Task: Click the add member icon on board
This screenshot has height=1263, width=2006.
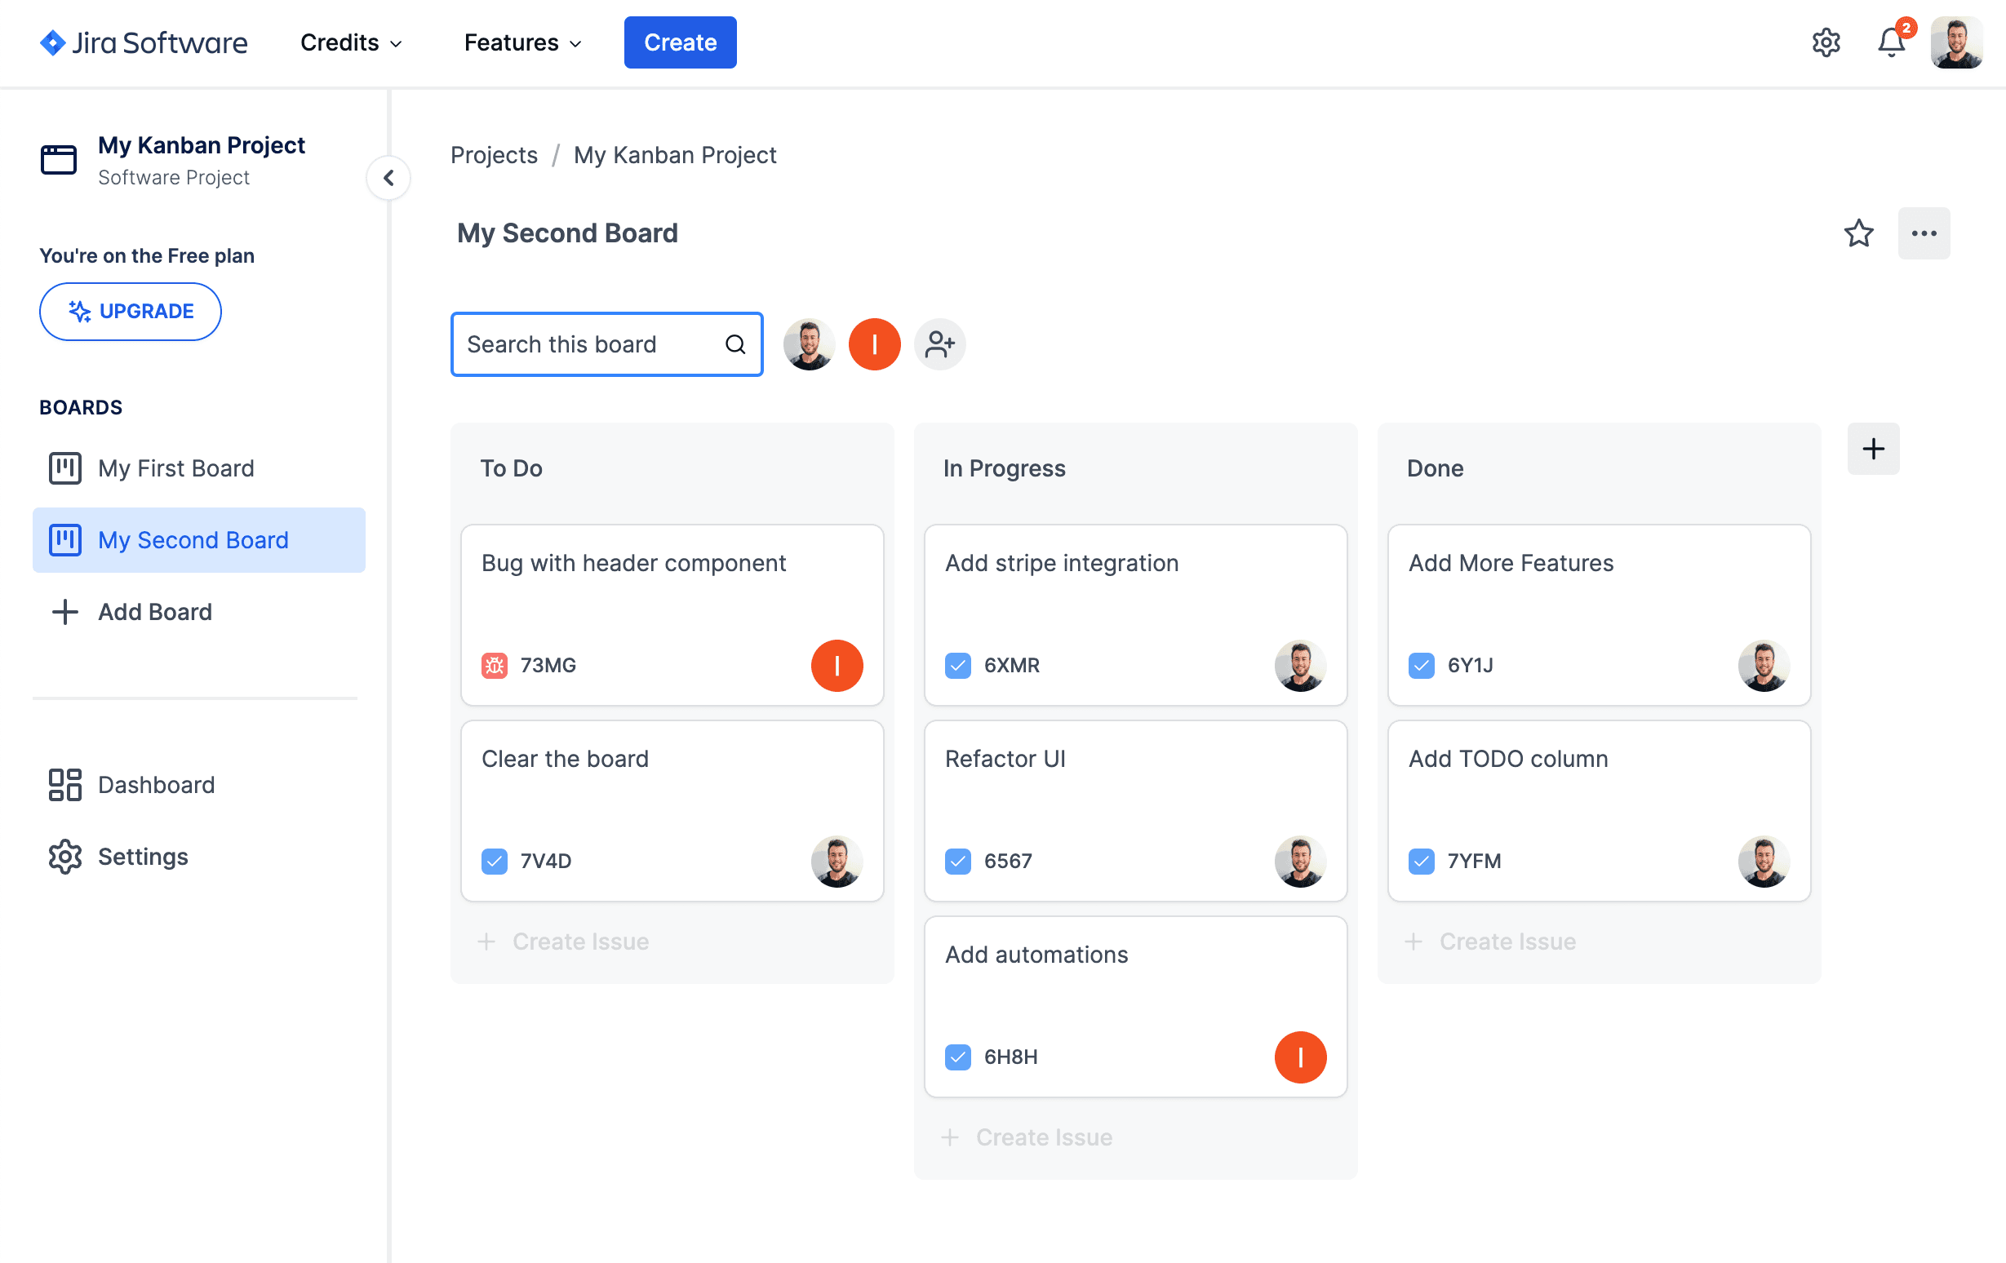Action: (x=939, y=343)
